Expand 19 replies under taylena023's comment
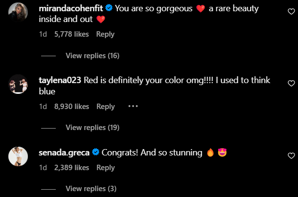 (x=92, y=128)
